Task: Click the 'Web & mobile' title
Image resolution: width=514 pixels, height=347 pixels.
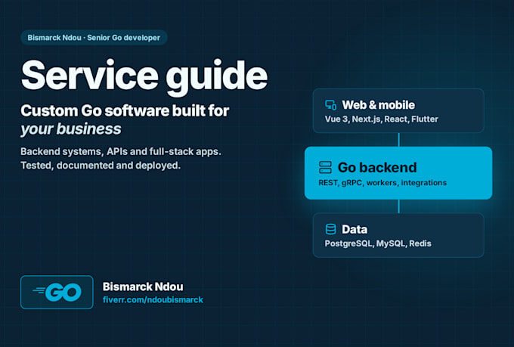Action: coord(378,105)
